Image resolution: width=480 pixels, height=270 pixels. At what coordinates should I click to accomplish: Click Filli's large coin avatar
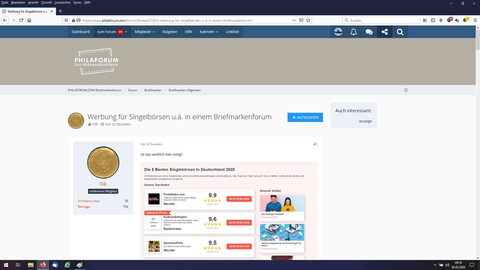pyautogui.click(x=103, y=162)
